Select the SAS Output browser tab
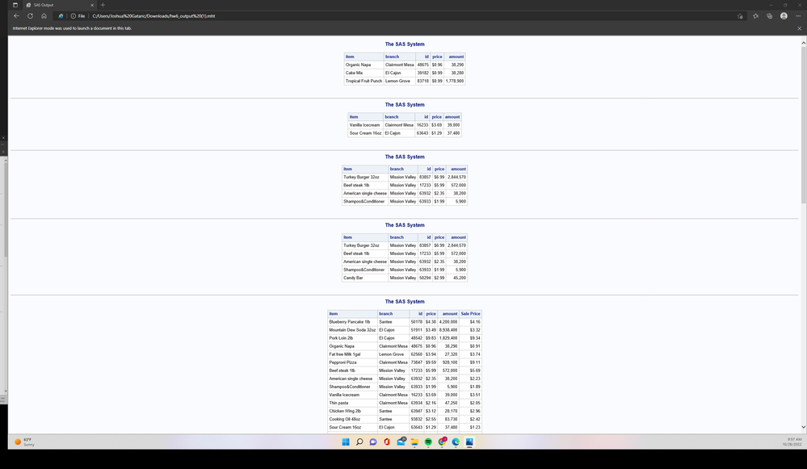Screen dimensions: 807x469 point(60,5)
